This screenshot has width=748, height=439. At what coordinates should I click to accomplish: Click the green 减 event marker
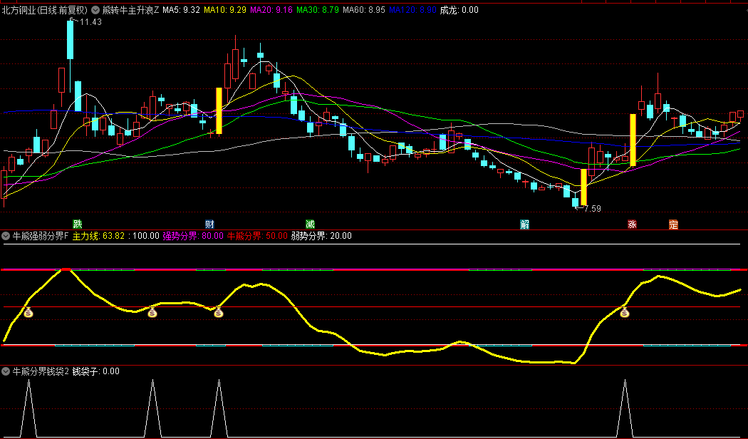click(310, 224)
